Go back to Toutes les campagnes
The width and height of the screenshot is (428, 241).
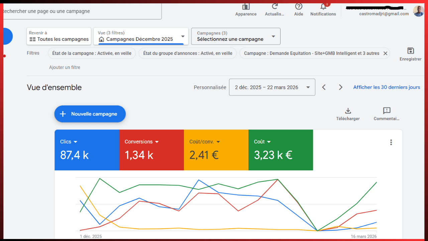pyautogui.click(x=59, y=36)
